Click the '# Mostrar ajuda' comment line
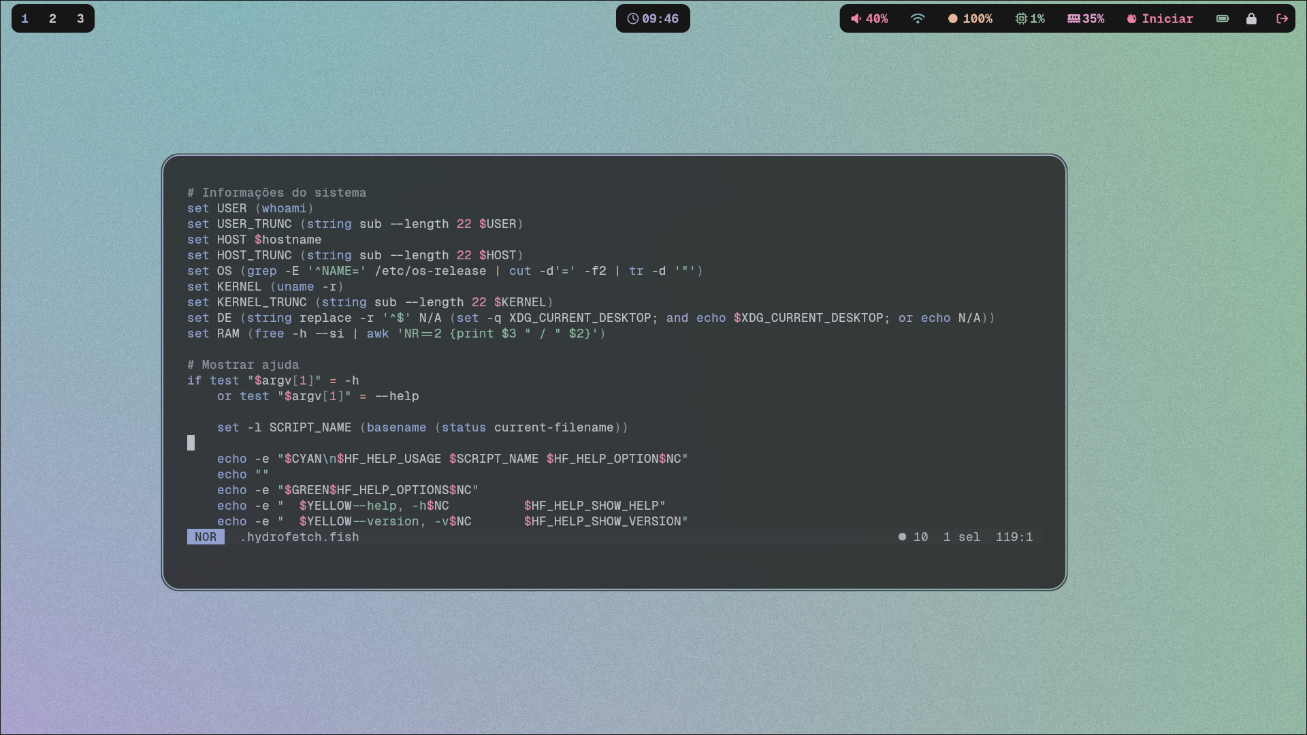This screenshot has width=1307, height=735. click(x=243, y=365)
